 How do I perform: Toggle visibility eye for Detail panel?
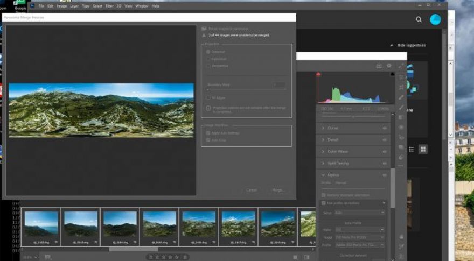(385, 140)
